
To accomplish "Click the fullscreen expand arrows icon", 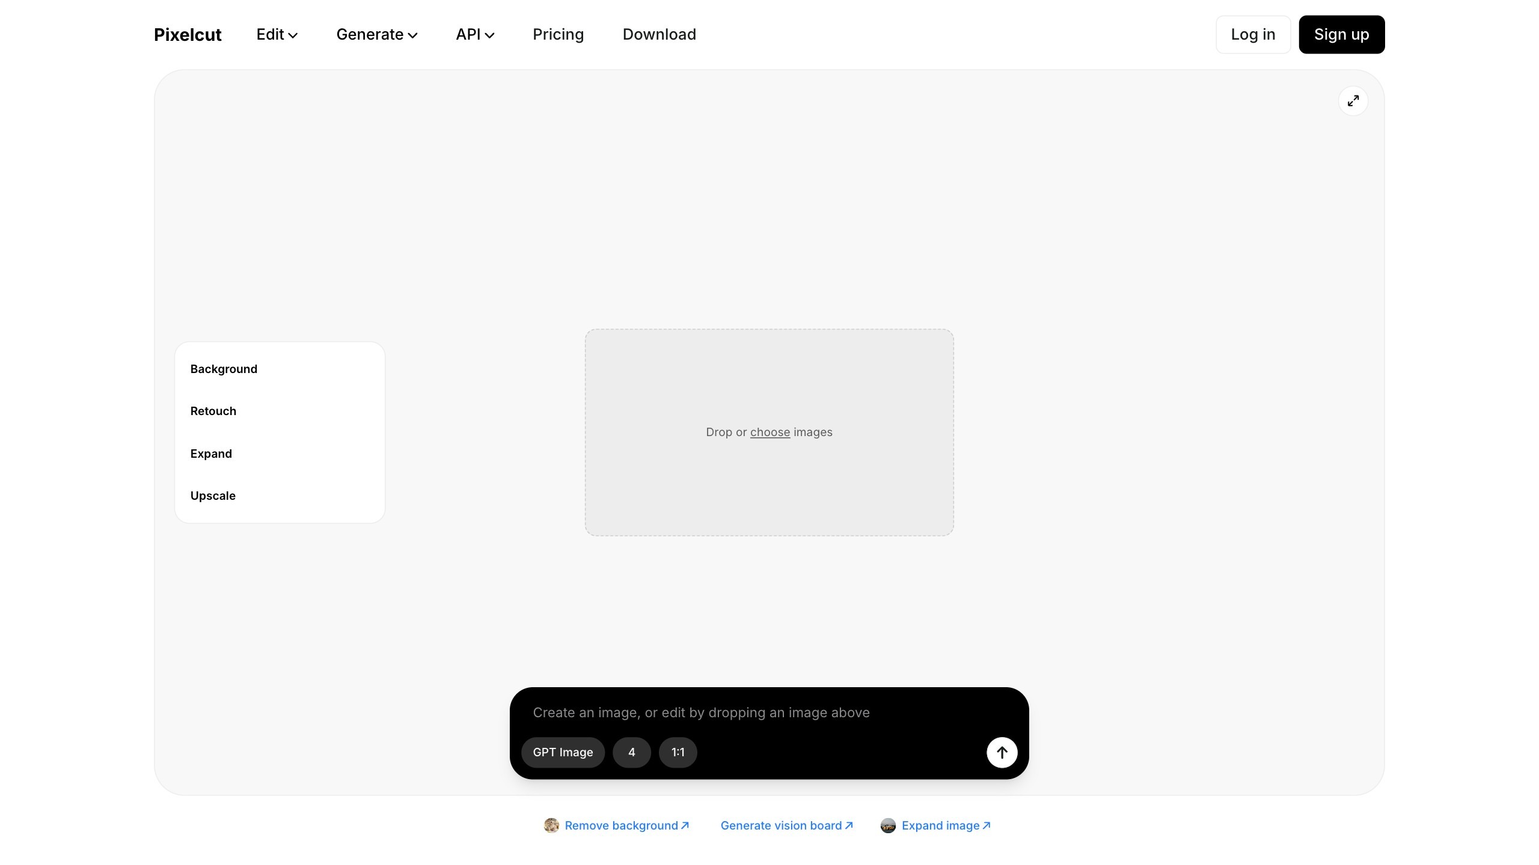I will 1353,101.
